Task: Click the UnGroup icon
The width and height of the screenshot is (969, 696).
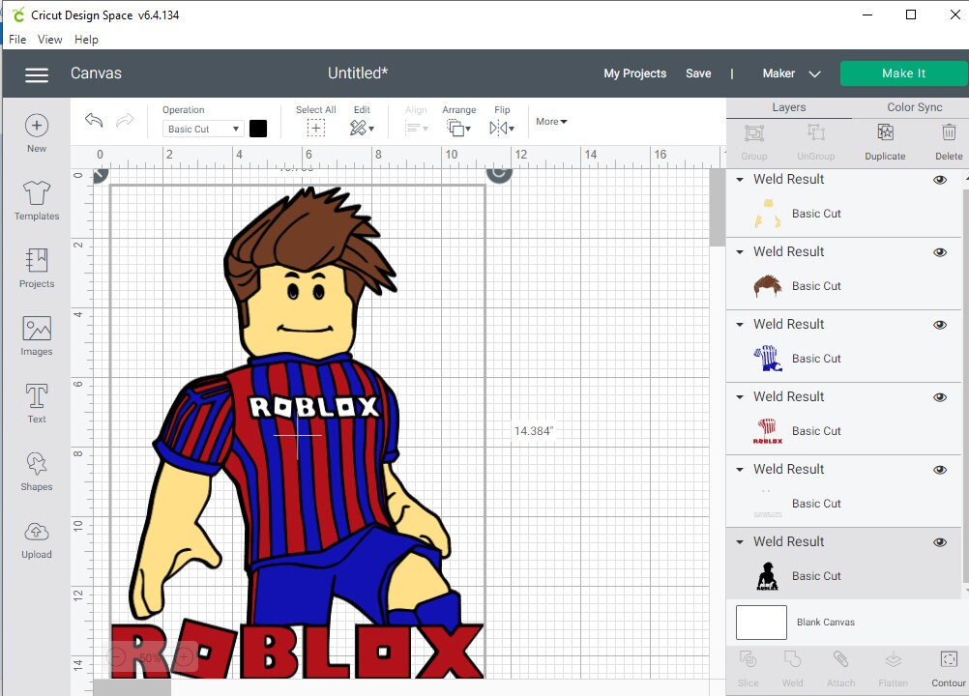Action: click(816, 132)
